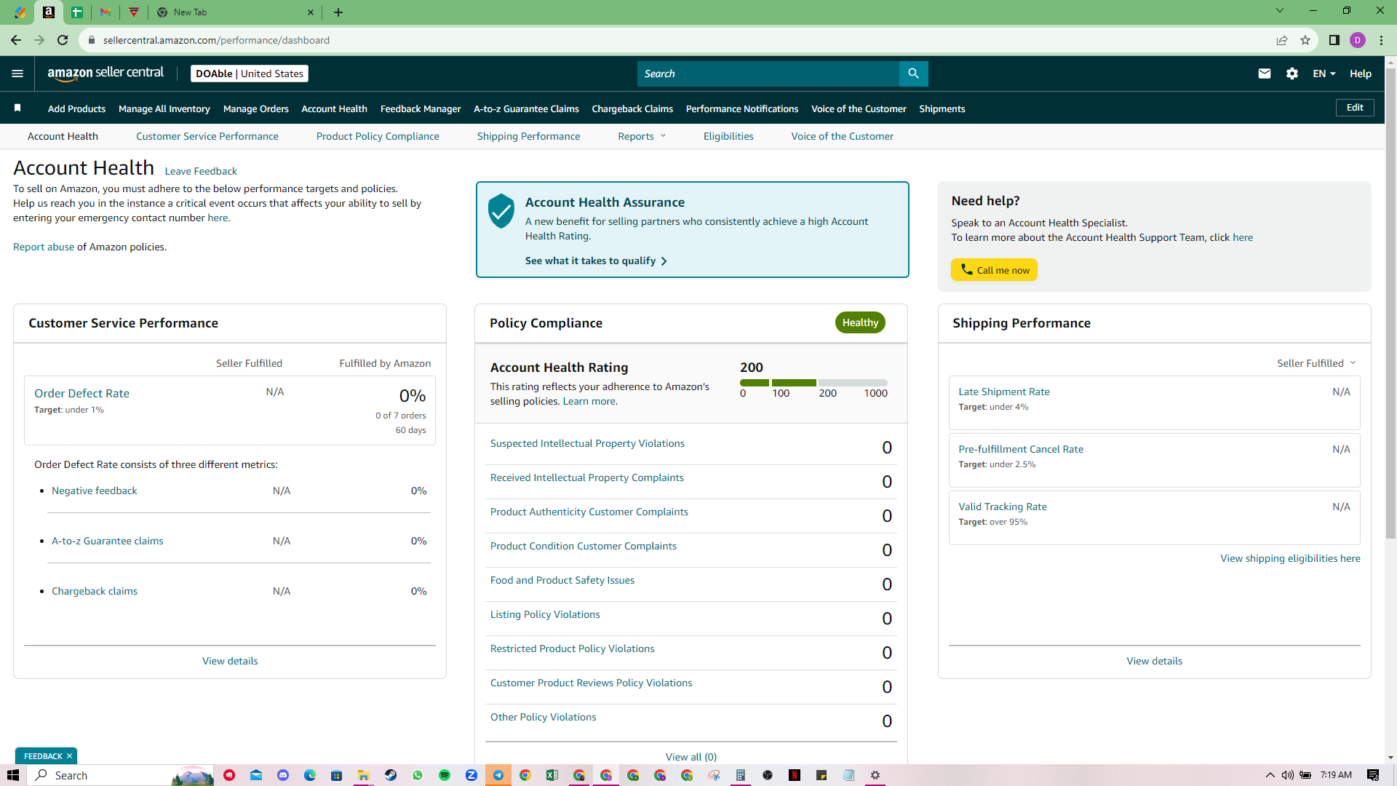The width and height of the screenshot is (1397, 786).
Task: Open Steam from the taskbar
Action: click(x=391, y=775)
